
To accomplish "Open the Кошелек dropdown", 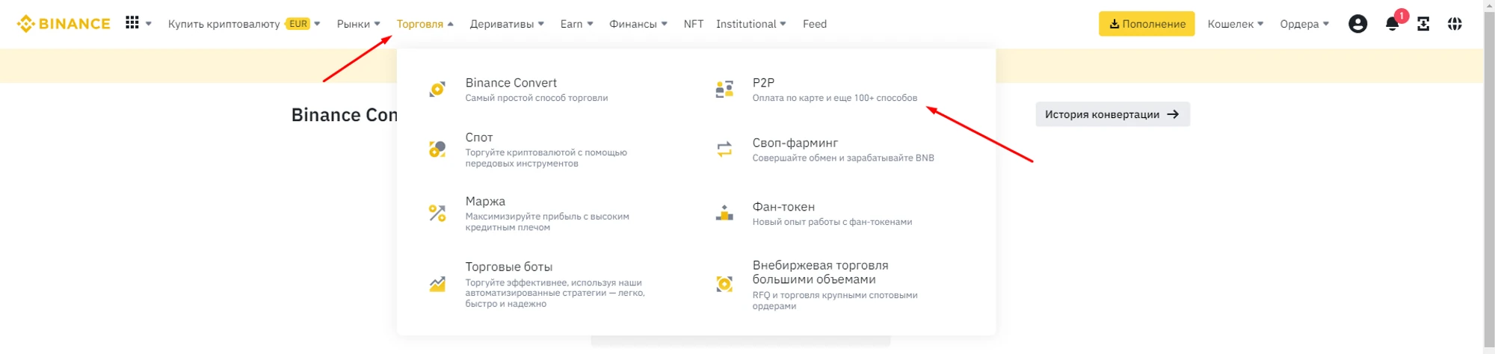I will [x=1235, y=24].
